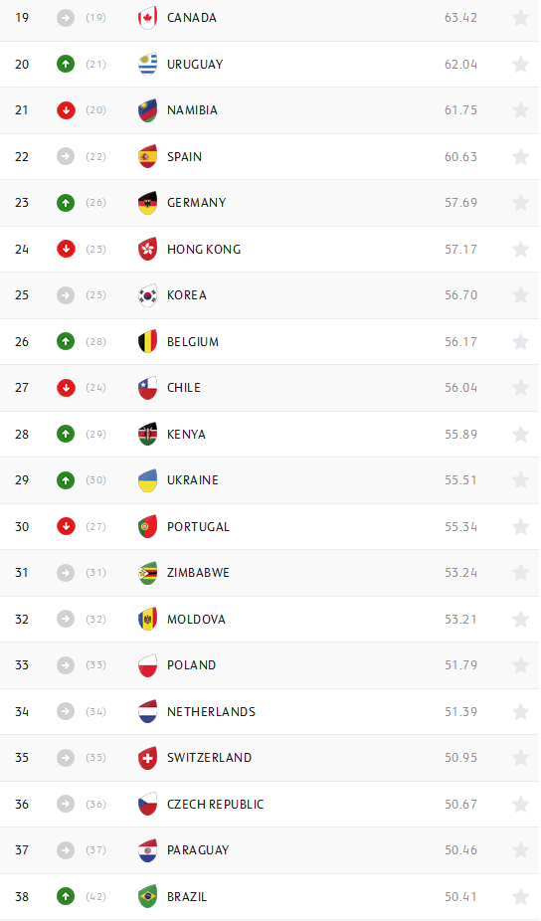Click the Germany flag badge
Viewport: 541px width, 921px height.
click(147, 203)
